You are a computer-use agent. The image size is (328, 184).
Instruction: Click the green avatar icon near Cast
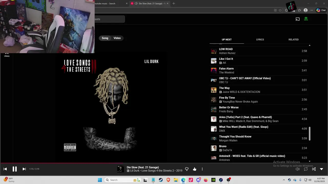tap(306, 19)
